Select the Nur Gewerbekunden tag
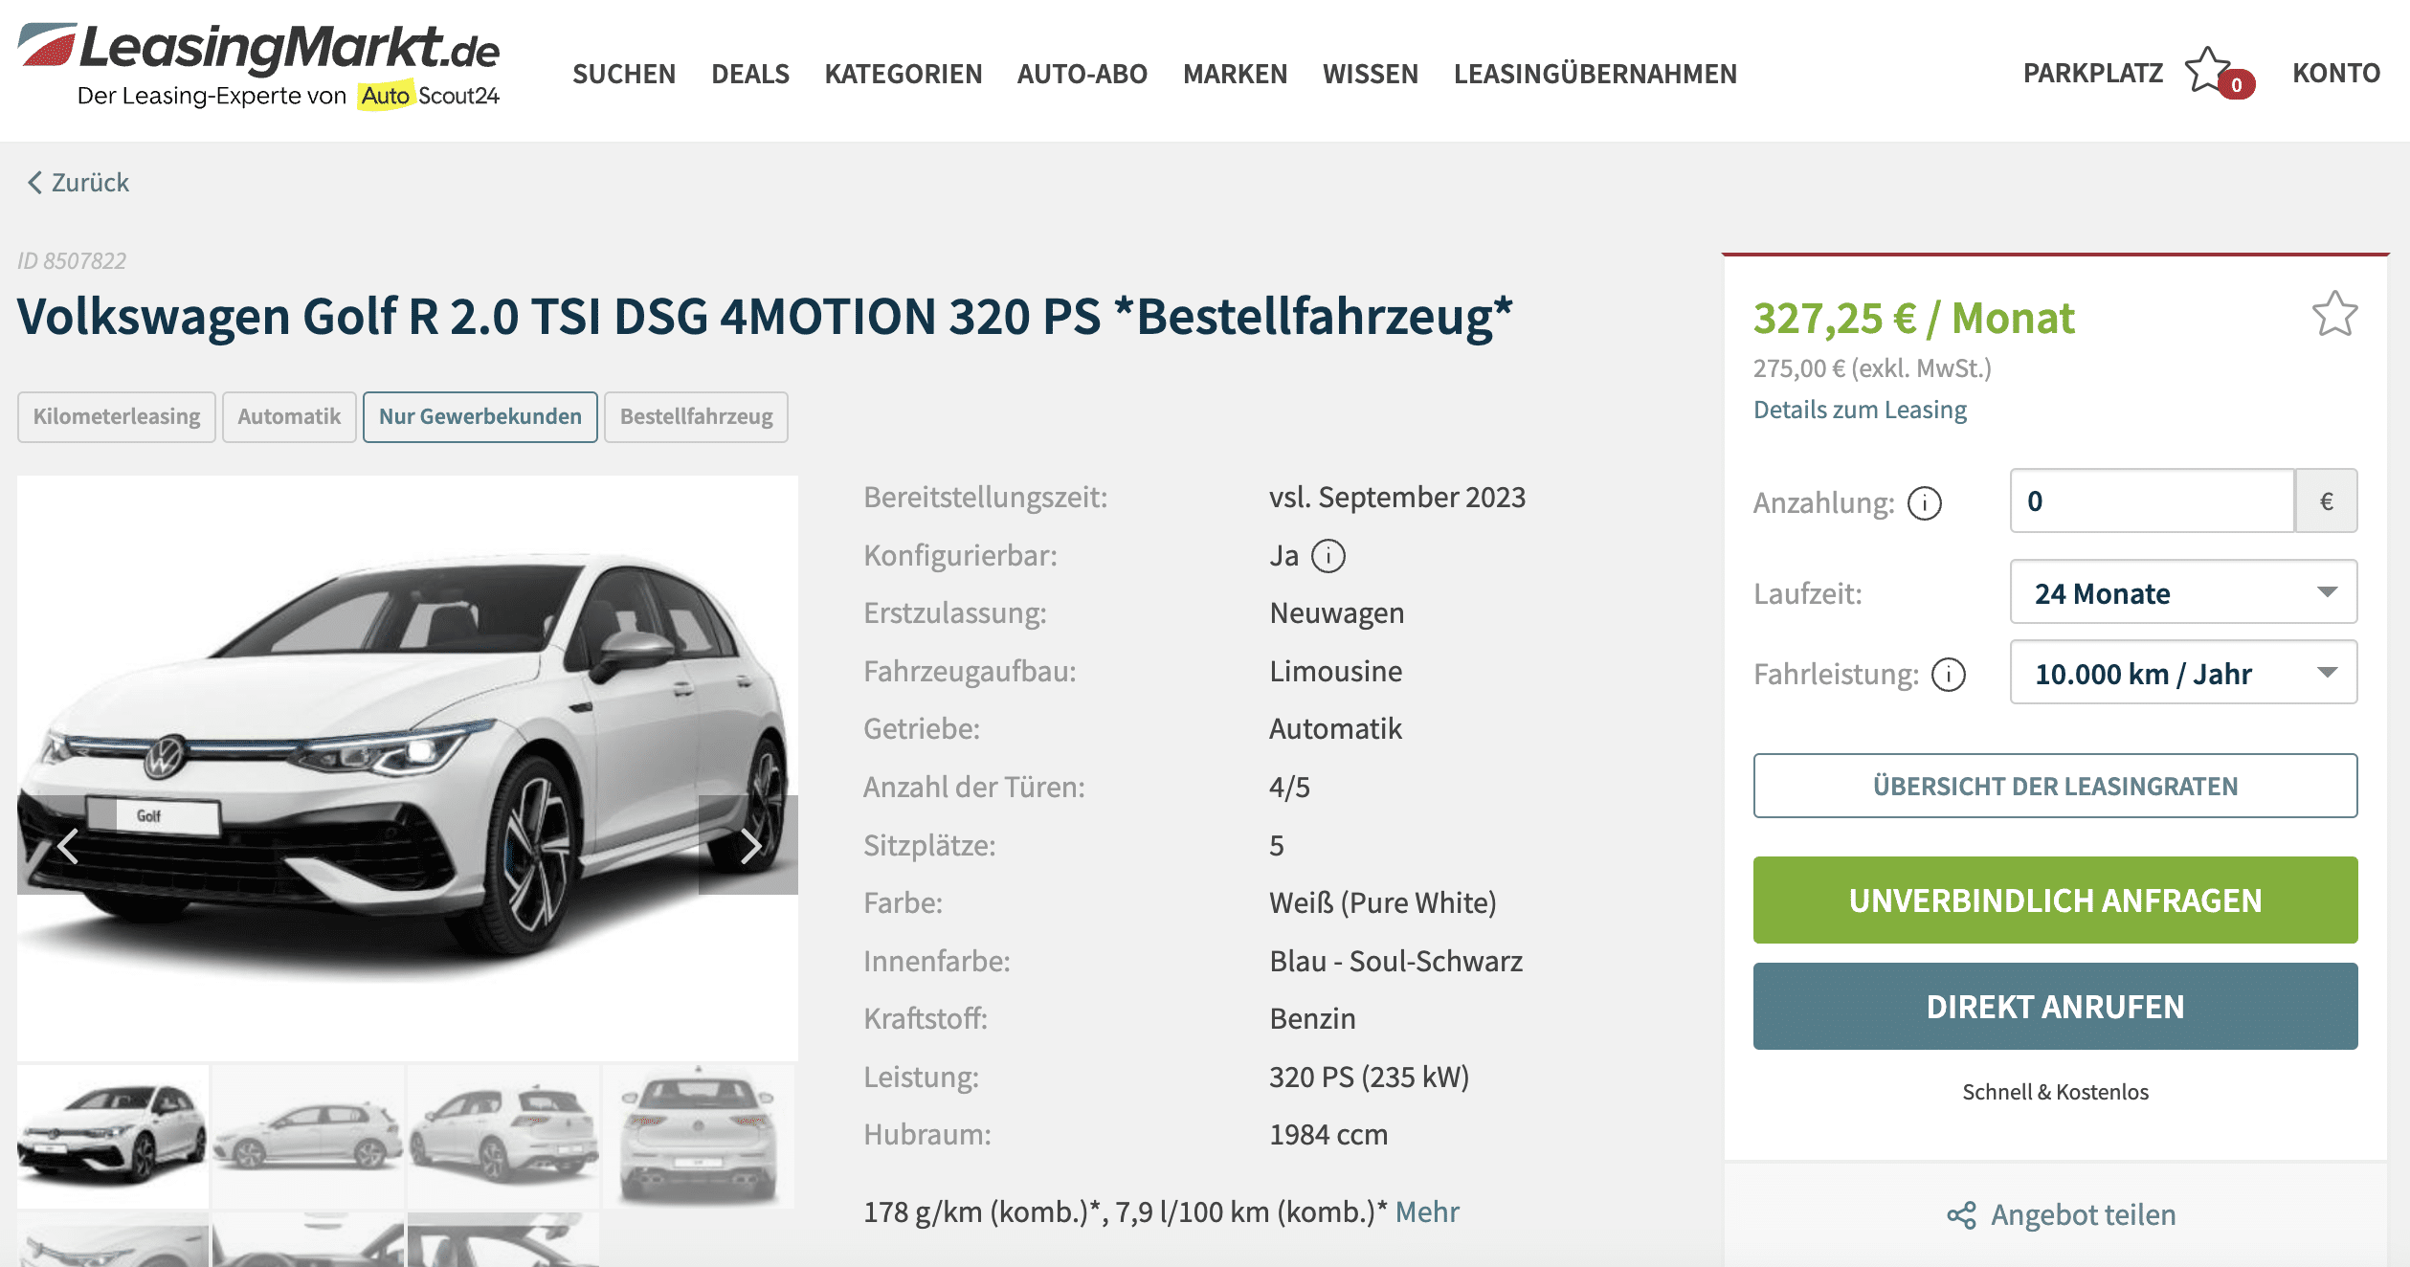The image size is (2410, 1267). point(480,416)
